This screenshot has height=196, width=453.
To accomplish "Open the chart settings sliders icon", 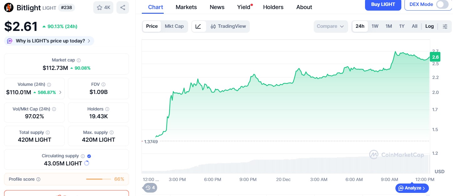I will pos(445,26).
